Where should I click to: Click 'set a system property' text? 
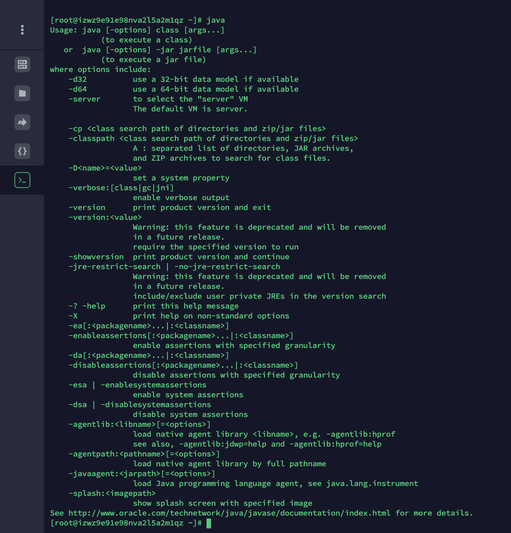pos(181,178)
